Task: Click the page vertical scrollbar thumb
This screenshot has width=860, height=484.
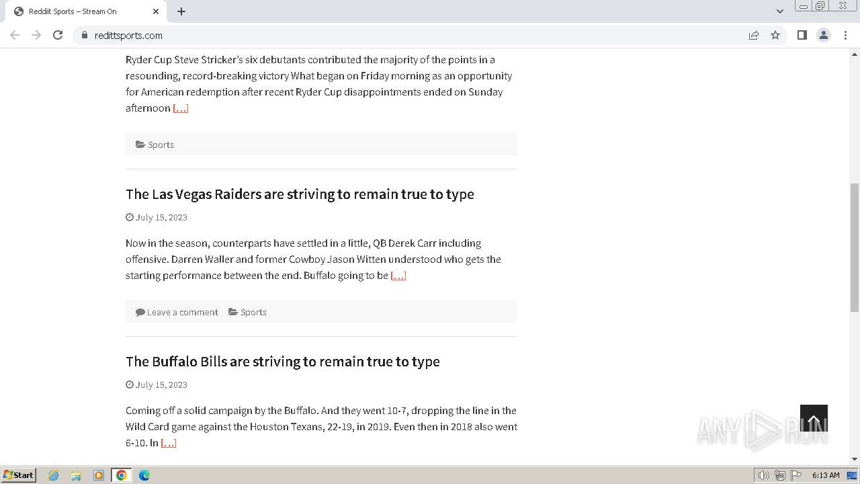Action: click(x=855, y=246)
